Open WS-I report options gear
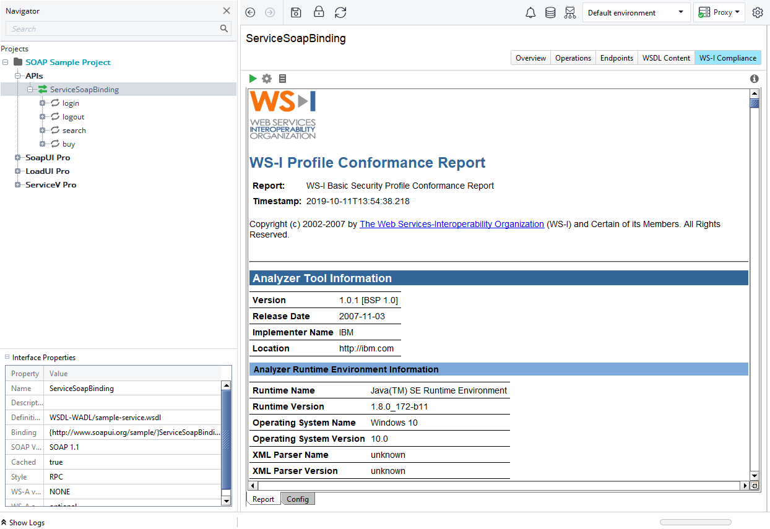Screen dimensions: 770x529 point(267,79)
